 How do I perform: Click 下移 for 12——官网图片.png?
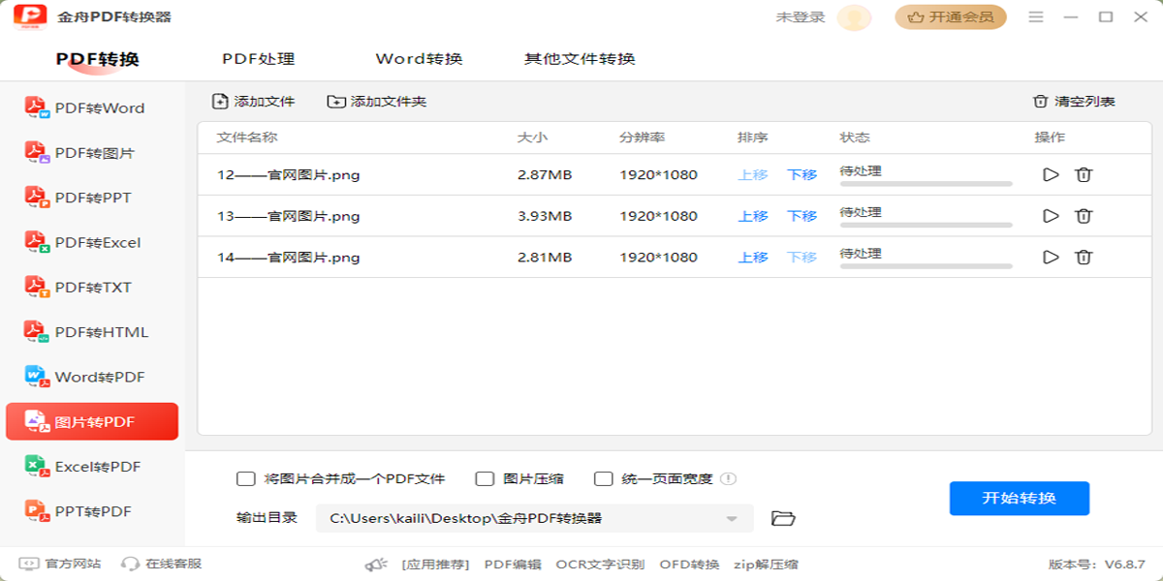802,175
